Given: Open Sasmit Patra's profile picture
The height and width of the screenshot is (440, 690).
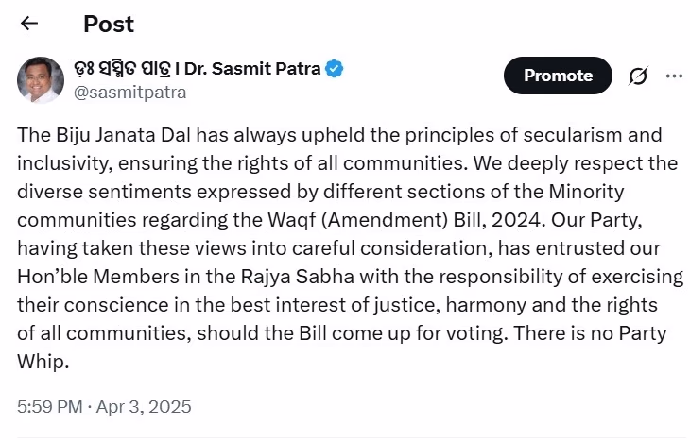Looking at the screenshot, I should tap(41, 79).
